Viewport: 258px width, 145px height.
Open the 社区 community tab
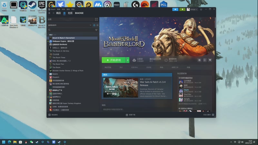coord(70,13)
